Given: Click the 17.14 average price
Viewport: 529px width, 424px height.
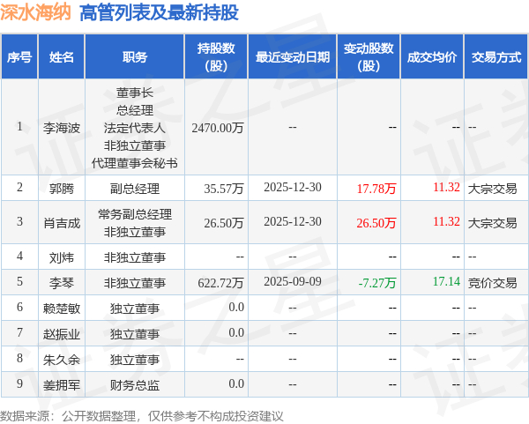Looking at the screenshot, I should (446, 282).
